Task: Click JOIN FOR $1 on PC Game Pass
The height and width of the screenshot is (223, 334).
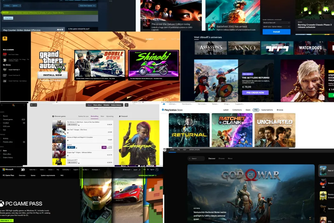Action: click(x=6, y=220)
